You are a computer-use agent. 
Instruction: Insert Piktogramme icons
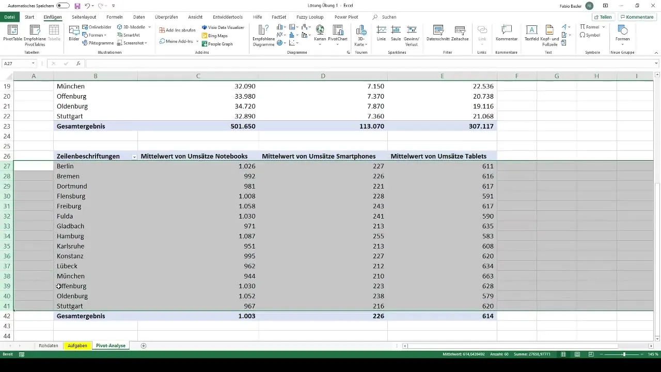pyautogui.click(x=98, y=43)
